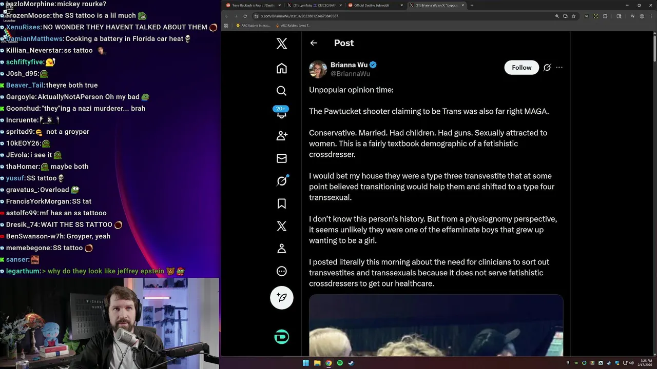Open Messages envelope icon

282,158
